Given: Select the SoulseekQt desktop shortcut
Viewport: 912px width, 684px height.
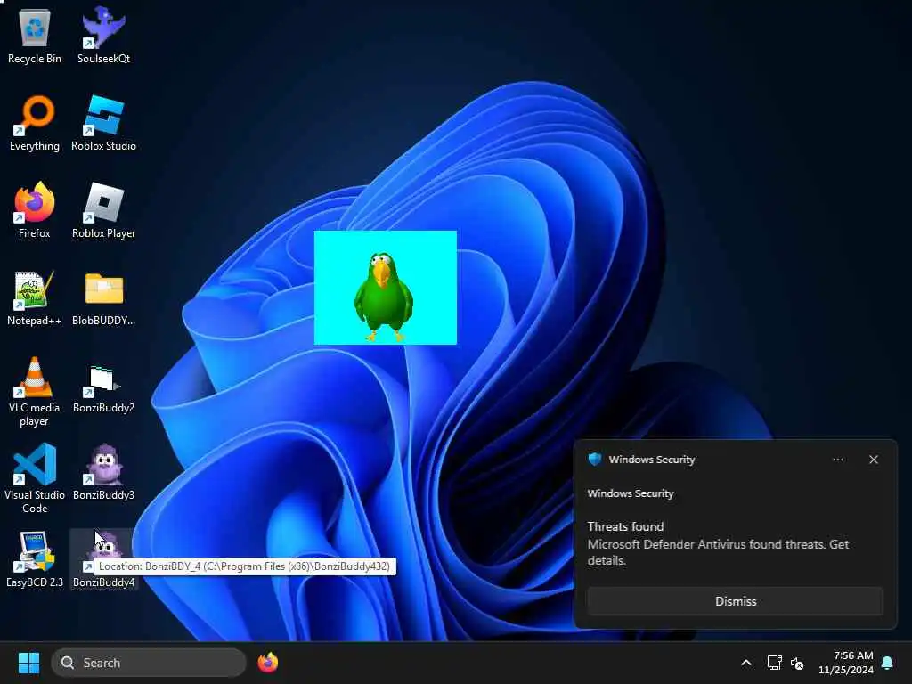Looking at the screenshot, I should (103, 36).
